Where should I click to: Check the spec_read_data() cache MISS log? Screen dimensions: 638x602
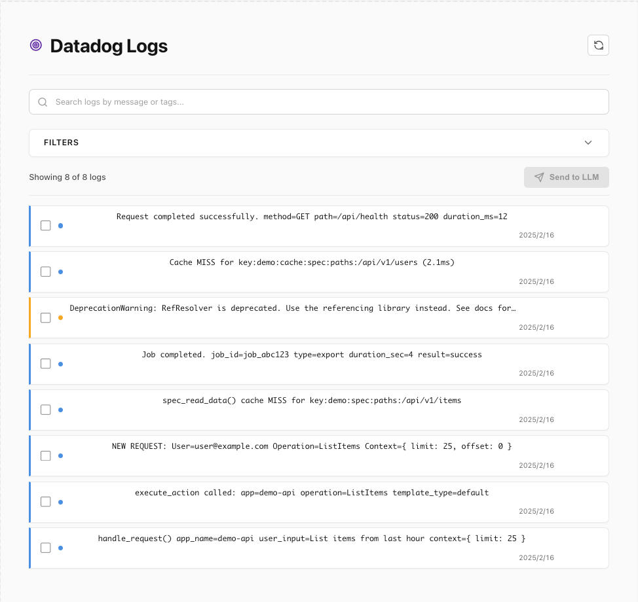coord(46,410)
